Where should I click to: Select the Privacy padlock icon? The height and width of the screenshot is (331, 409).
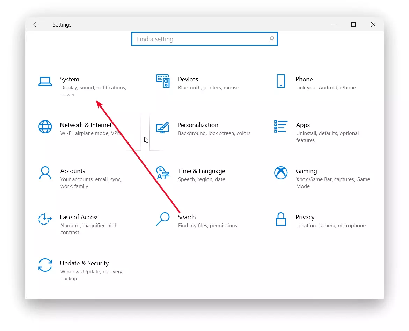pos(281,219)
